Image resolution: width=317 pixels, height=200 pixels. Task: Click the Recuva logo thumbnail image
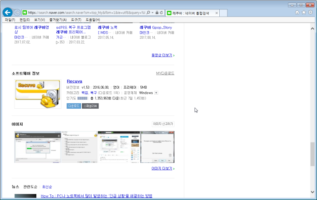click(x=38, y=94)
